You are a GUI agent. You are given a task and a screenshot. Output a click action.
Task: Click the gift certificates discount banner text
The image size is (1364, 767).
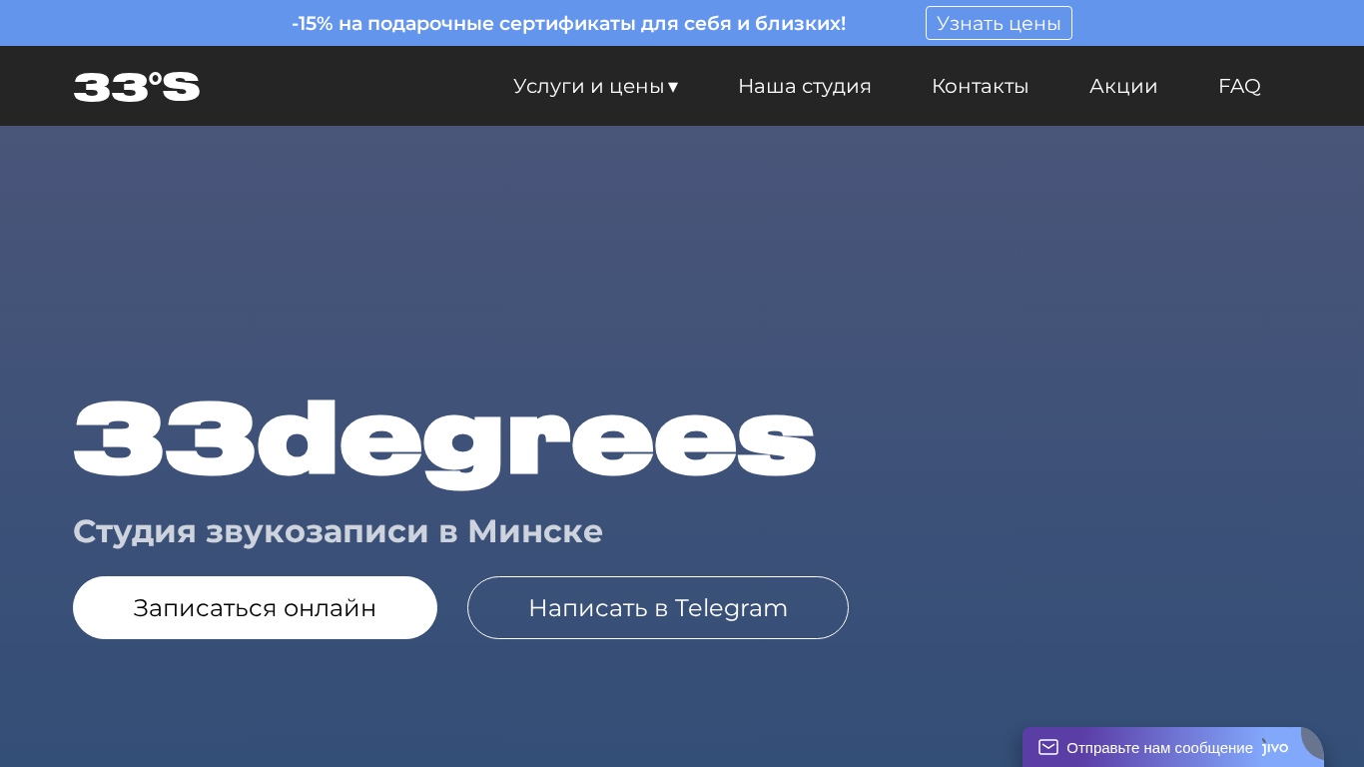pos(568,23)
